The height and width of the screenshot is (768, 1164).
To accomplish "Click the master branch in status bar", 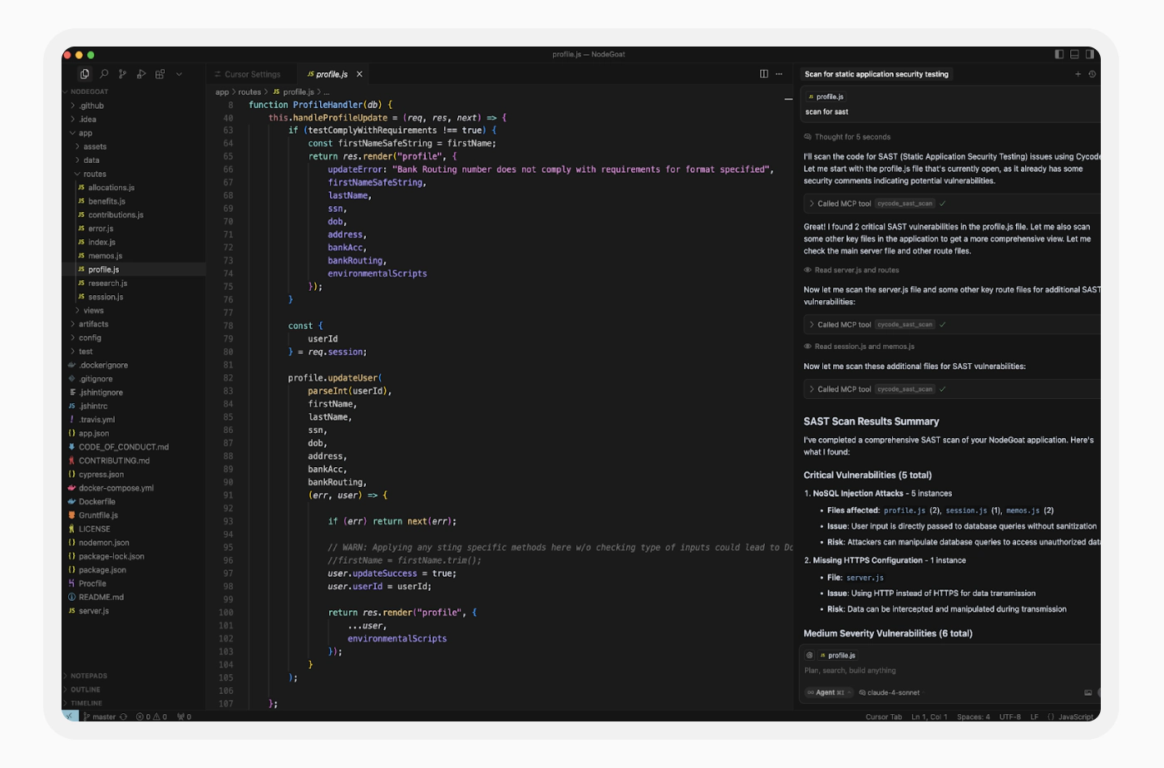I will point(104,716).
